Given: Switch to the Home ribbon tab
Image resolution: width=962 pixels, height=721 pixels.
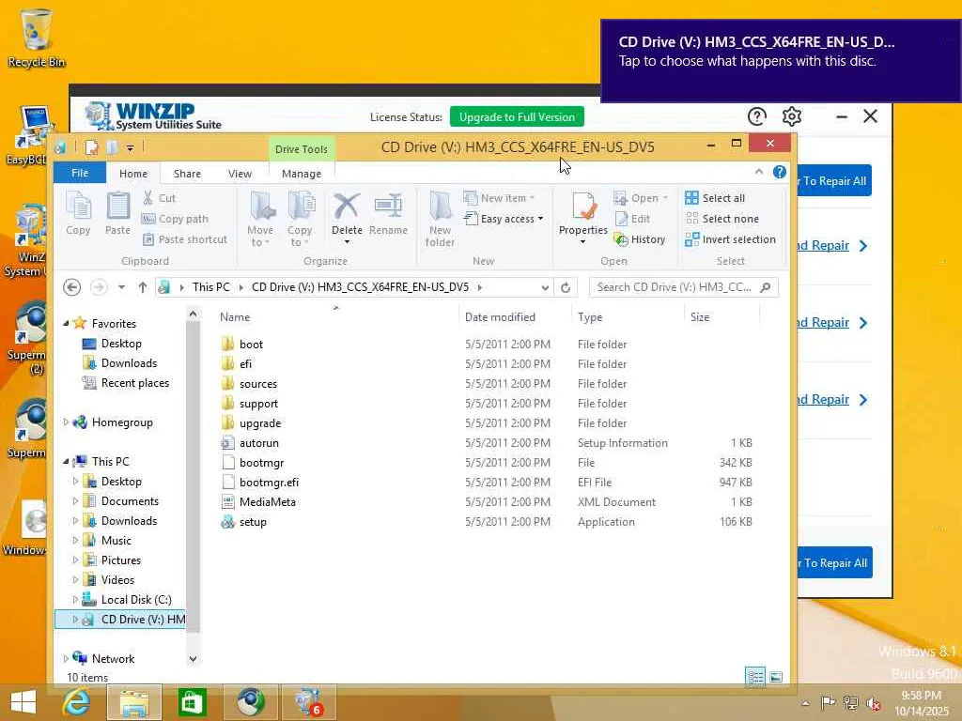Looking at the screenshot, I should pyautogui.click(x=133, y=174).
